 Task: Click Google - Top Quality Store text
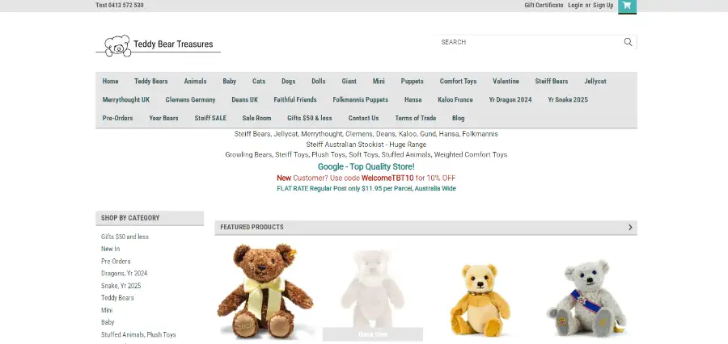[x=366, y=166]
